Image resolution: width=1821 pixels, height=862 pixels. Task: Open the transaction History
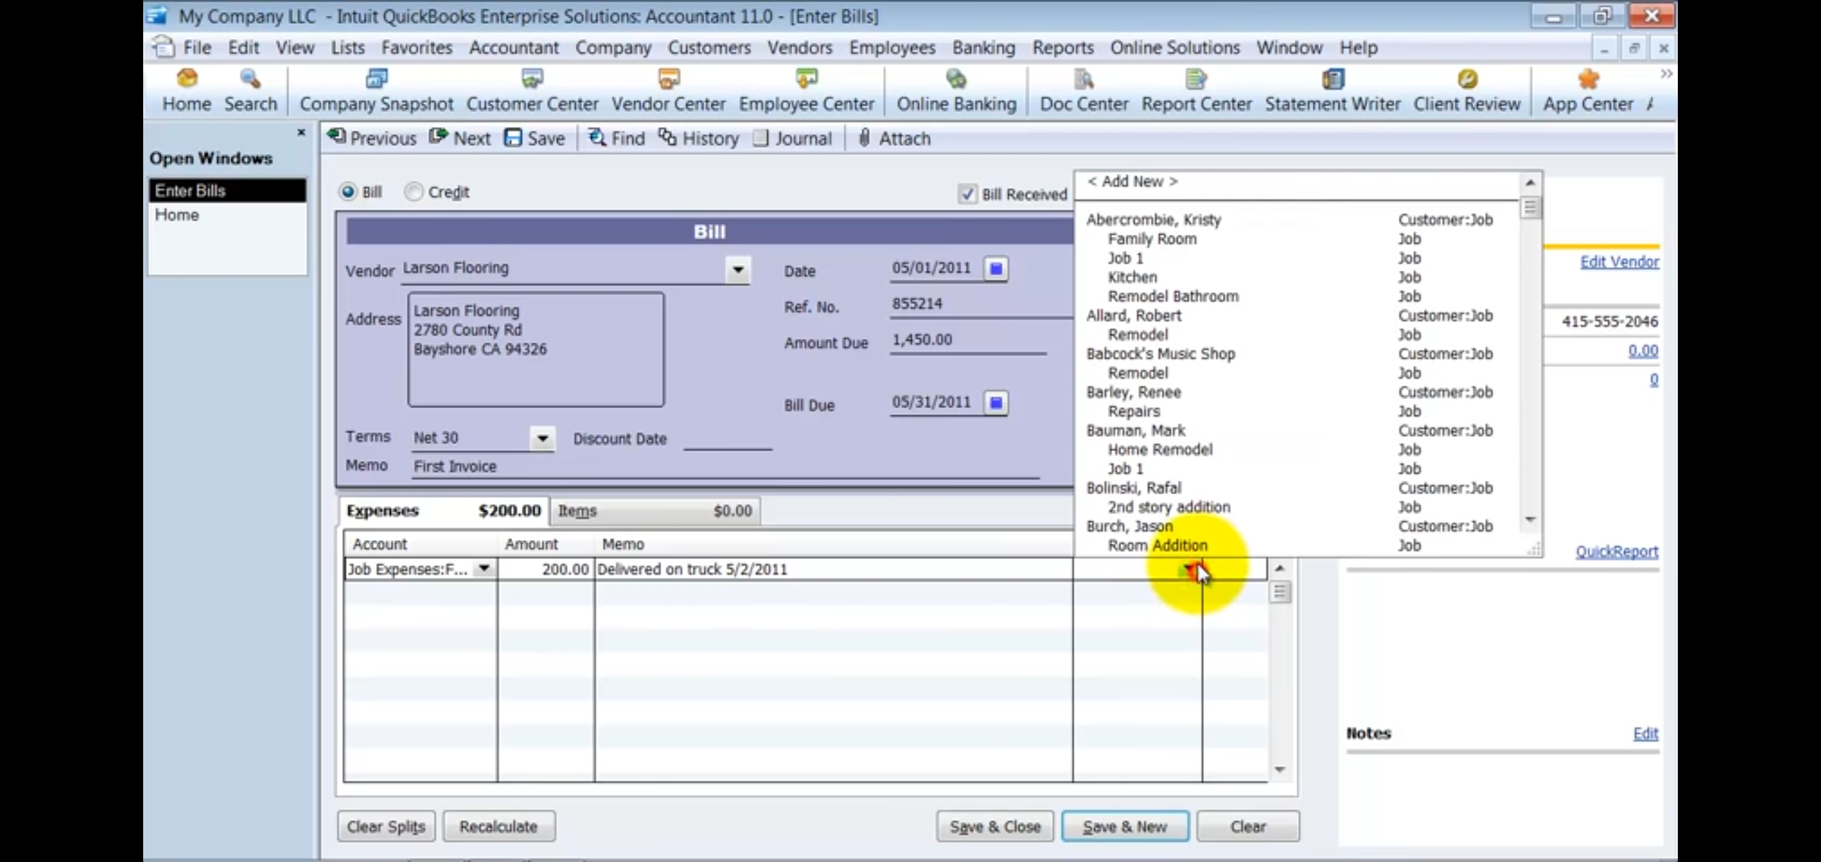tap(698, 138)
